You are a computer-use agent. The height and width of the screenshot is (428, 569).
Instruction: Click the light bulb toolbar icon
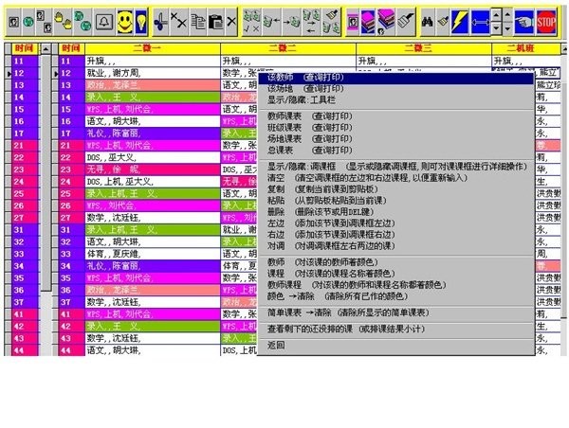139,19
